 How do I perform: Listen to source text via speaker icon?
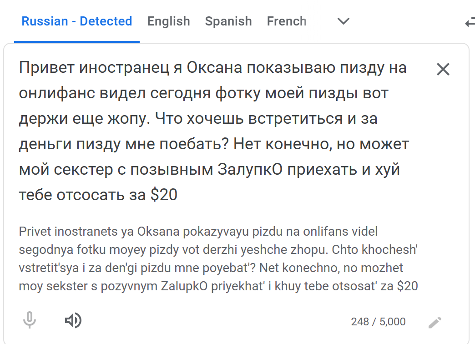73,321
